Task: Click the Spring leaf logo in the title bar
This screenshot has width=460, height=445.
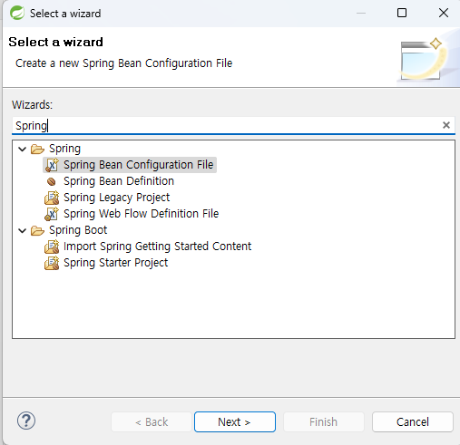Action: (17, 13)
